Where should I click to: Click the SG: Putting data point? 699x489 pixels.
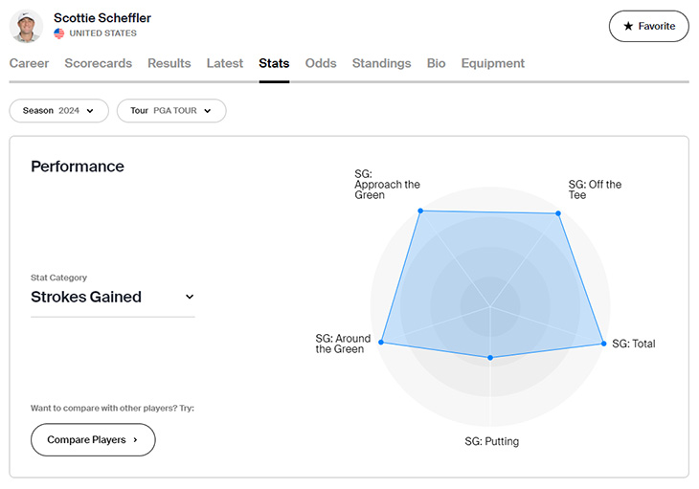(490, 358)
